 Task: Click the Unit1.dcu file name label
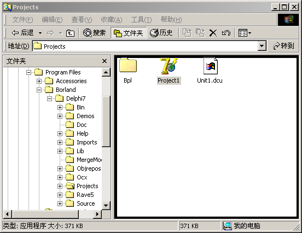coord(210,80)
